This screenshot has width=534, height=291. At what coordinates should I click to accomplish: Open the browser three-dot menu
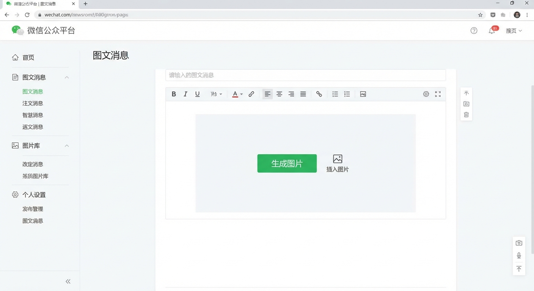click(527, 15)
